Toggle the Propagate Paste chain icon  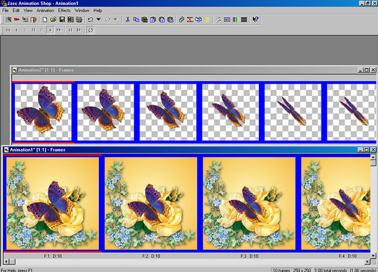pos(182,19)
